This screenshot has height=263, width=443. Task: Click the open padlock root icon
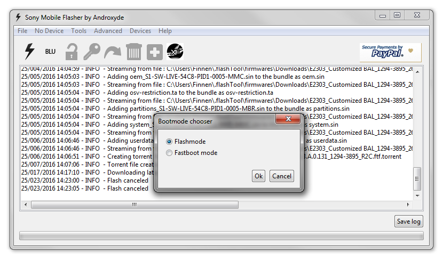pyautogui.click(x=71, y=52)
